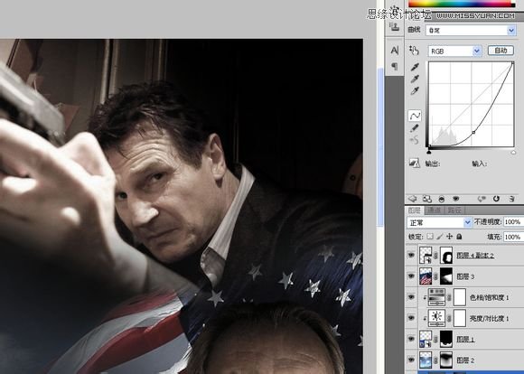Click layer name 亮度/对比度 1
524x374 pixels.
490,319
